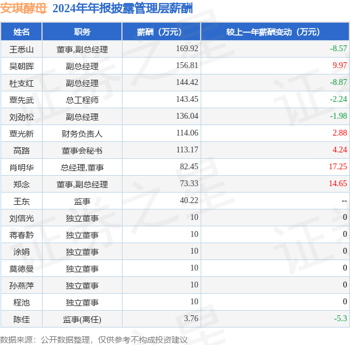This screenshot has height=345, width=350.
Task: Click the 薪酬(万元) column header
Action: [x=162, y=32]
